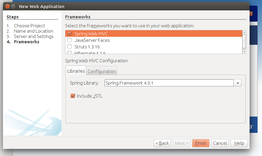Click the greyed-out Next button

[182, 143]
